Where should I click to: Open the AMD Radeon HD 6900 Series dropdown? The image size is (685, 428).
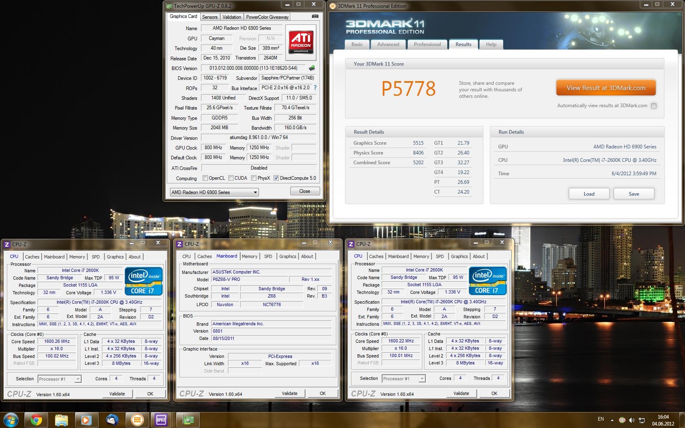click(x=214, y=192)
